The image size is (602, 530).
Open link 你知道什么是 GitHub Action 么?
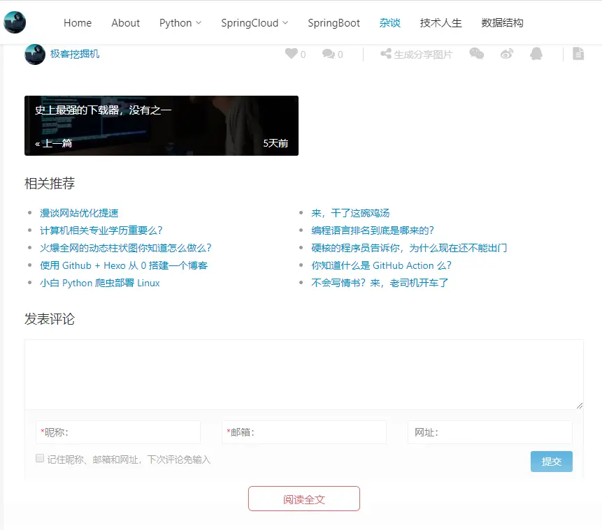coord(381,265)
